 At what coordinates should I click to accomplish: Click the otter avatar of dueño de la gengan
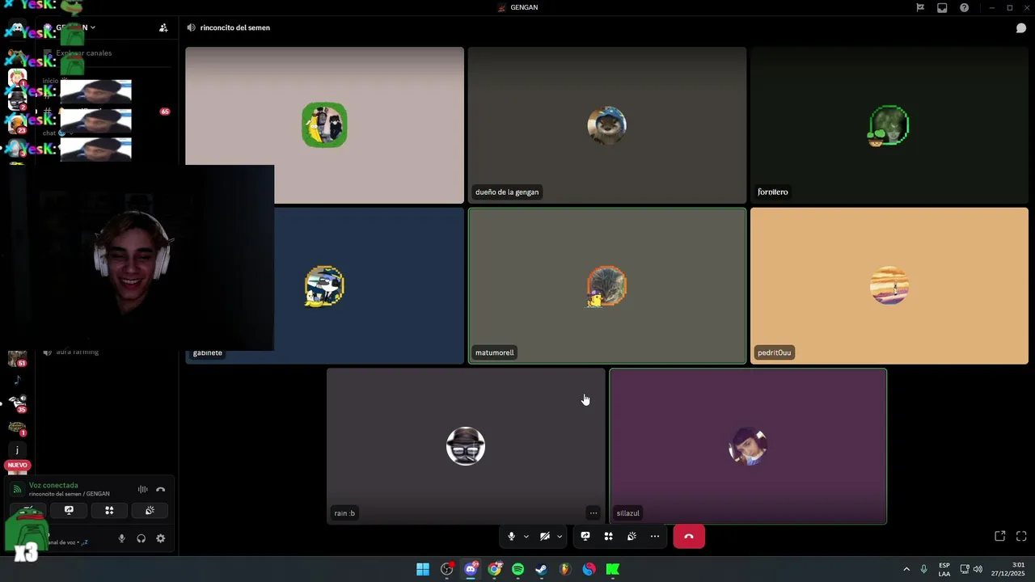607,125
